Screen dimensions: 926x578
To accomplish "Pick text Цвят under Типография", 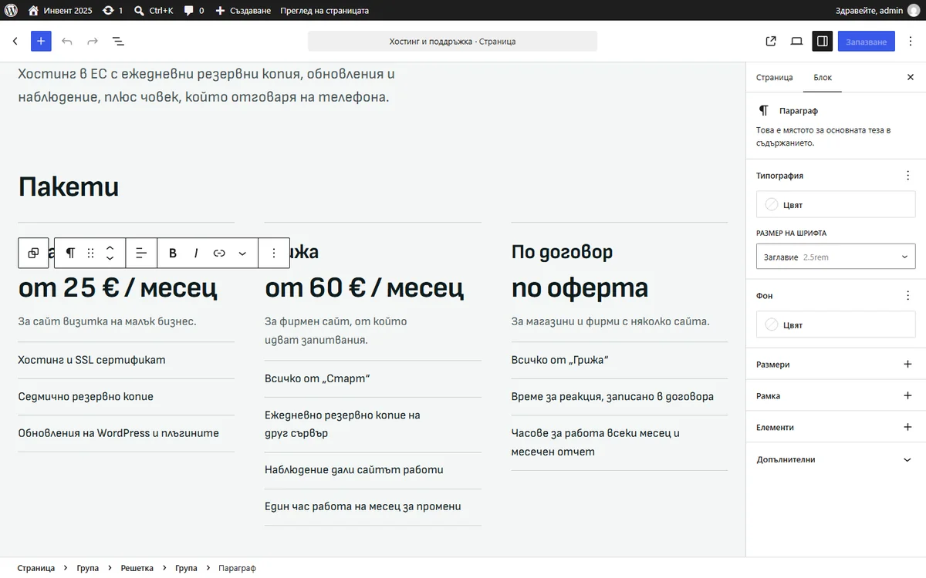I will [x=836, y=205].
